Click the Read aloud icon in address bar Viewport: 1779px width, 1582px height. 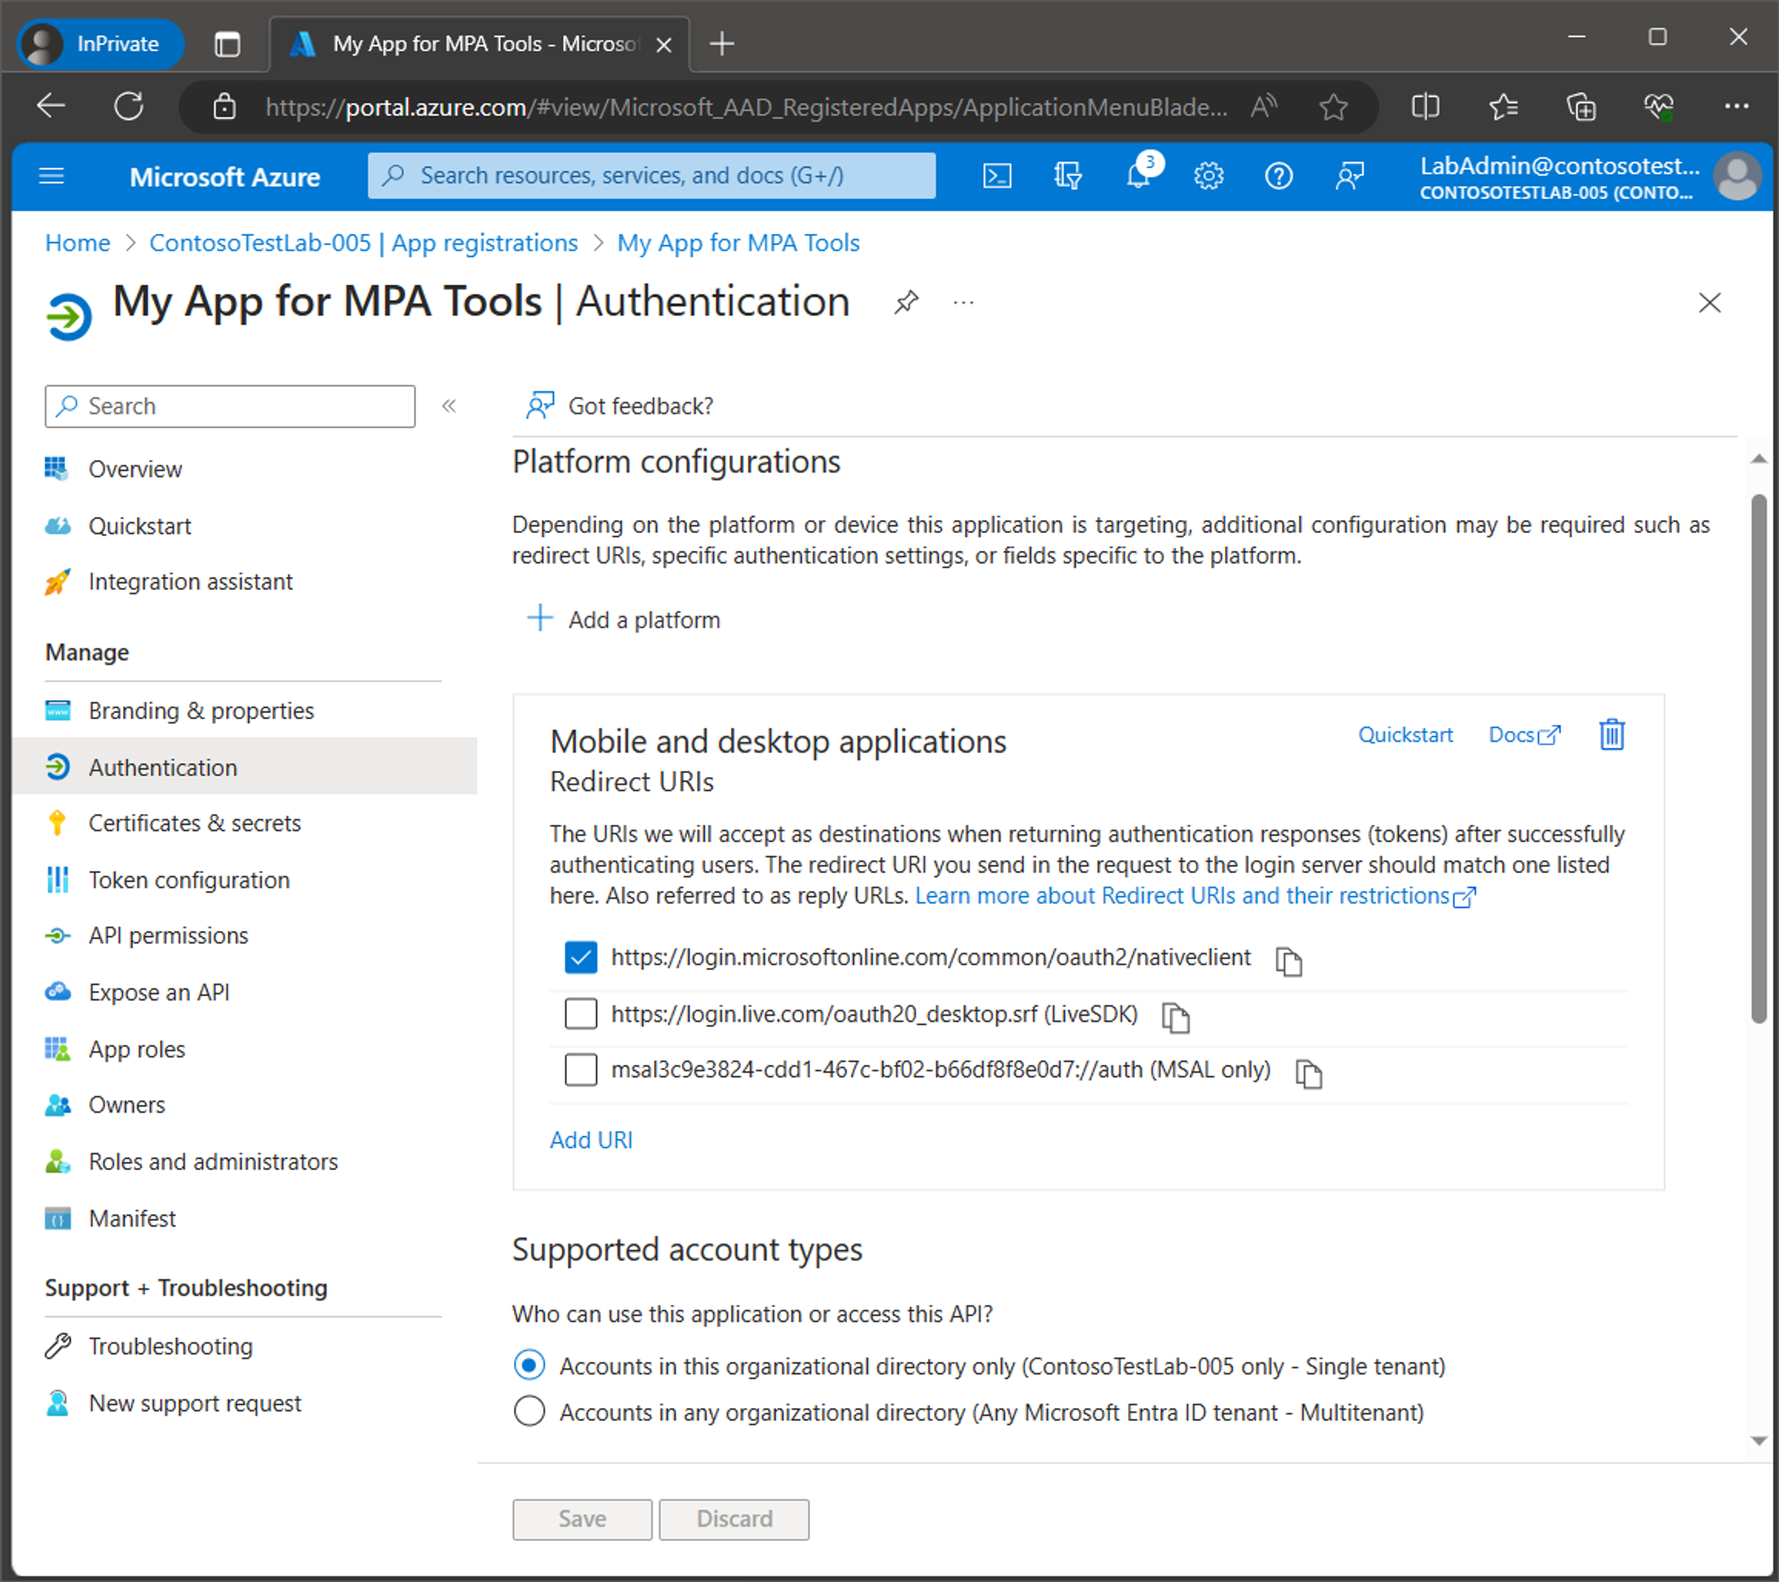tap(1264, 107)
